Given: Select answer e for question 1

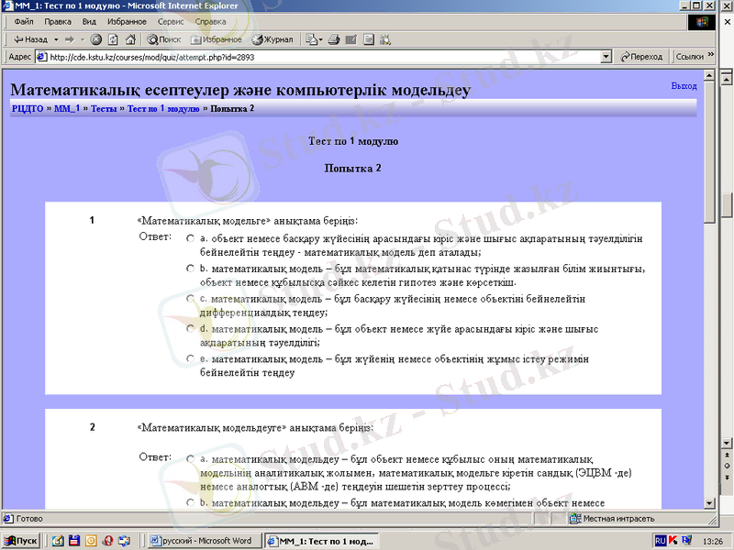Looking at the screenshot, I should tap(190, 358).
